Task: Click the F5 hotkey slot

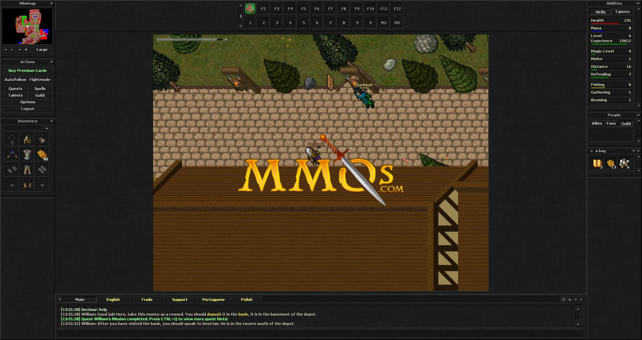Action: click(303, 9)
